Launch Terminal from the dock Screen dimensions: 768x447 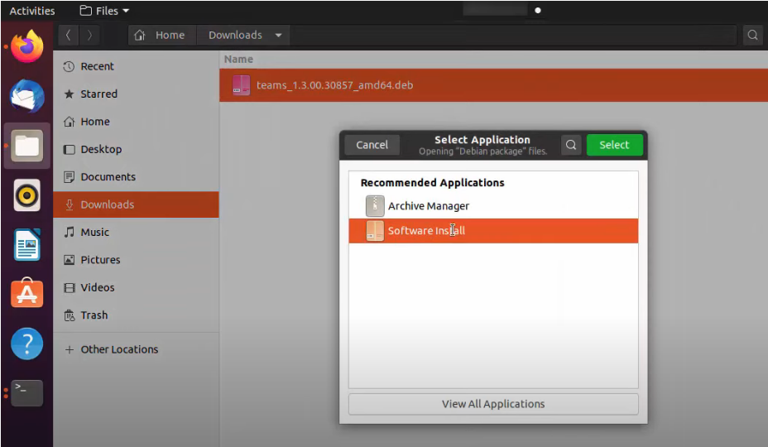coord(27,392)
